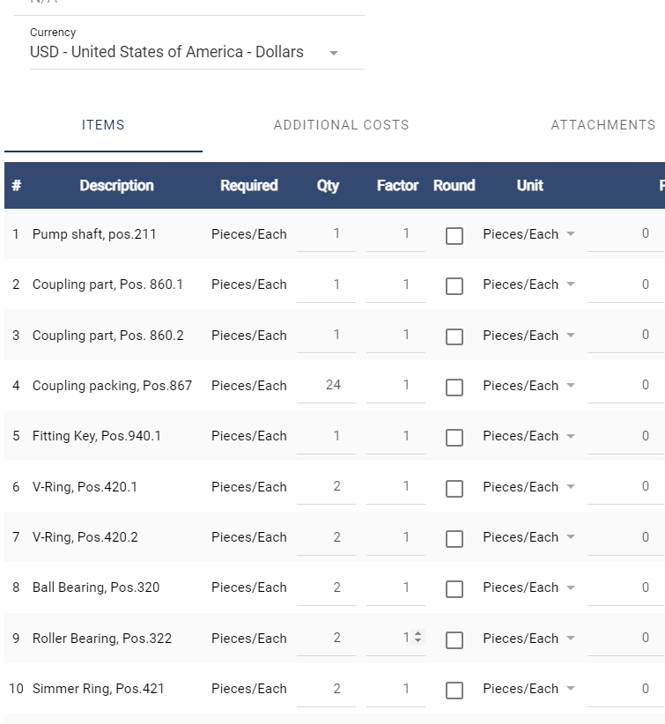Click the Description column header
Screen dimensions: 665x724
116,186
